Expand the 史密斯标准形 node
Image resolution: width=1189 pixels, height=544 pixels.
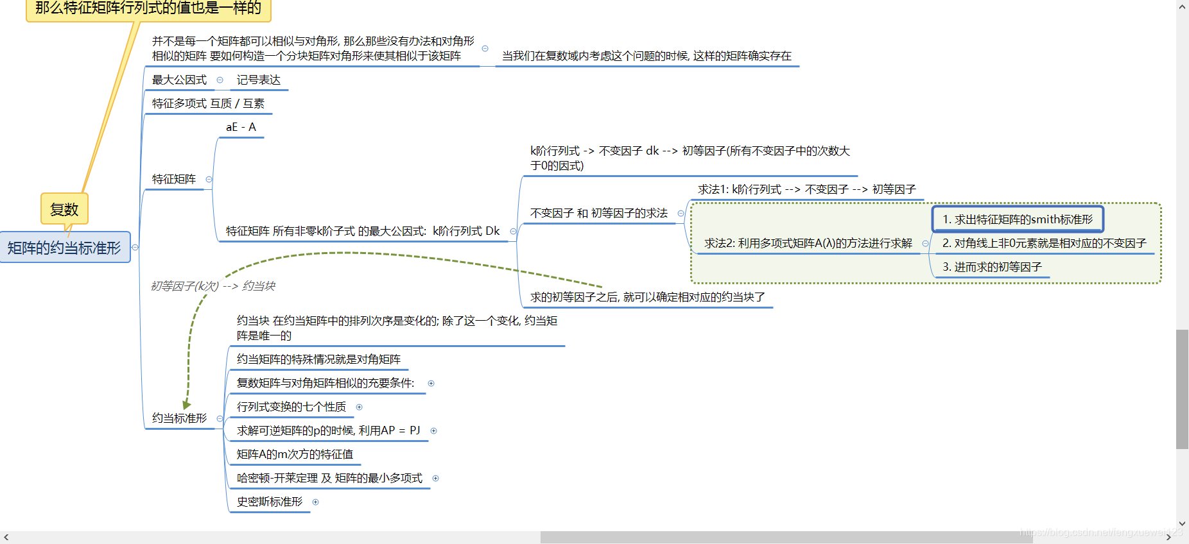click(316, 502)
